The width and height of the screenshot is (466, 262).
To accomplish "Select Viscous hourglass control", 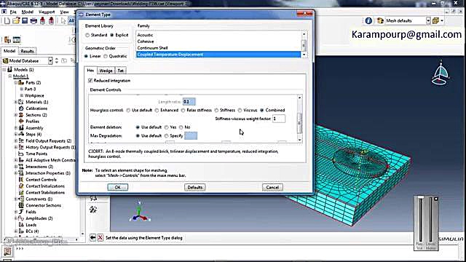I will [x=240, y=110].
